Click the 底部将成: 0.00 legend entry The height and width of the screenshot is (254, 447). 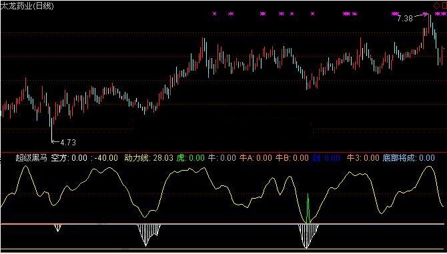tap(408, 158)
